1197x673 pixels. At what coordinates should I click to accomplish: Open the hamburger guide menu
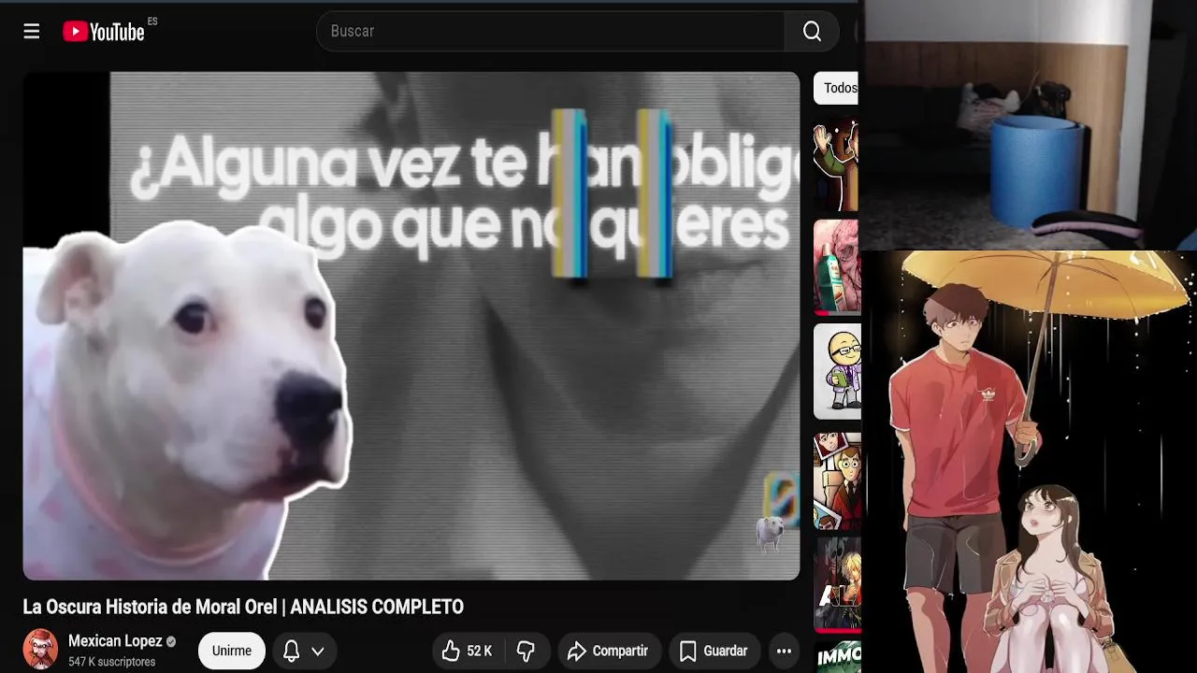(x=32, y=32)
